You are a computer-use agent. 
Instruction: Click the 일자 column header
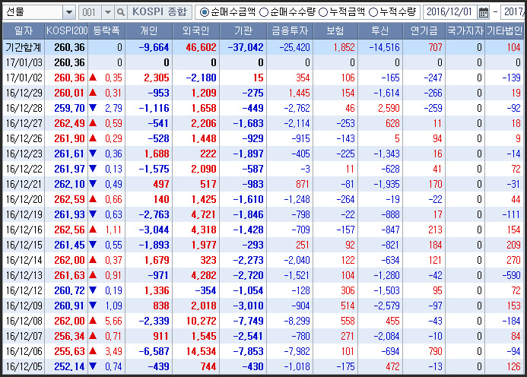24,31
